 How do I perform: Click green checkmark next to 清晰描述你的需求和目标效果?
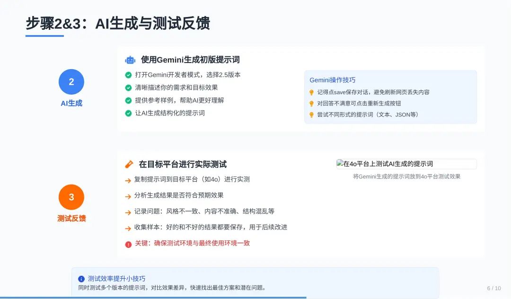128,88
